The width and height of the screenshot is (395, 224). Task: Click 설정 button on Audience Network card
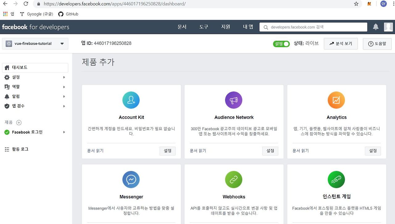point(270,151)
